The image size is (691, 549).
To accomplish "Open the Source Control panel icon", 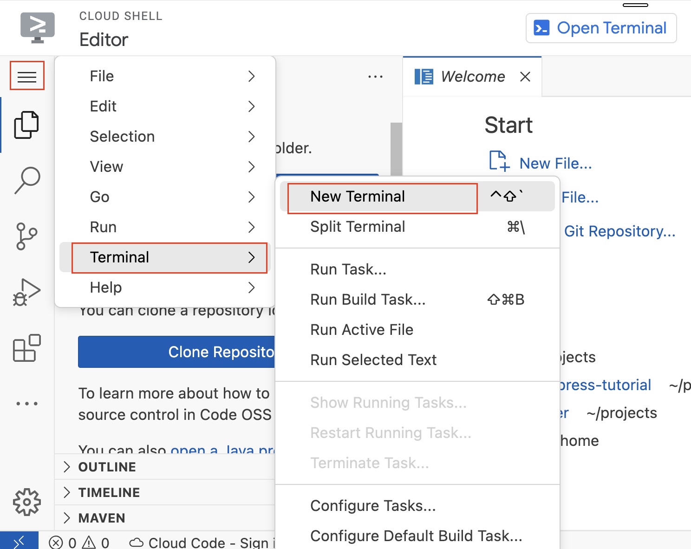I will pos(26,236).
